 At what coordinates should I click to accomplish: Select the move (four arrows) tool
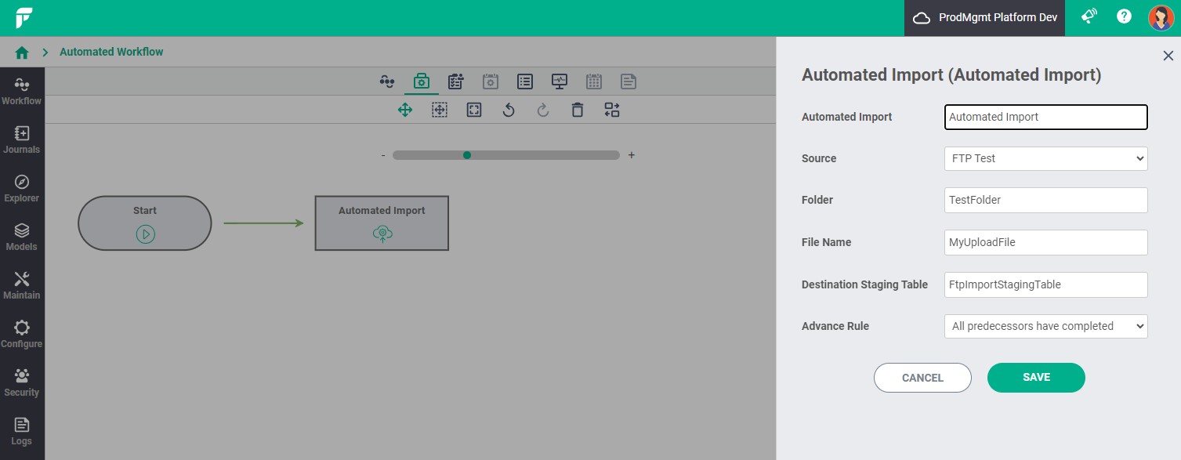click(x=405, y=110)
